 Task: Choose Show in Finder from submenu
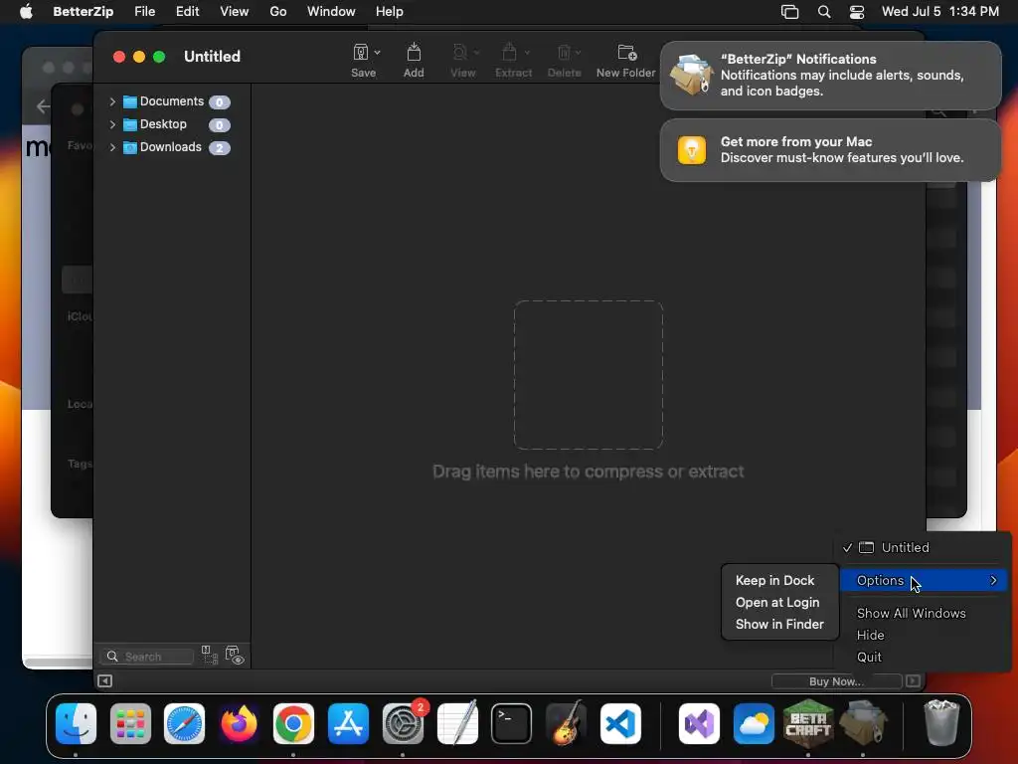click(x=779, y=624)
